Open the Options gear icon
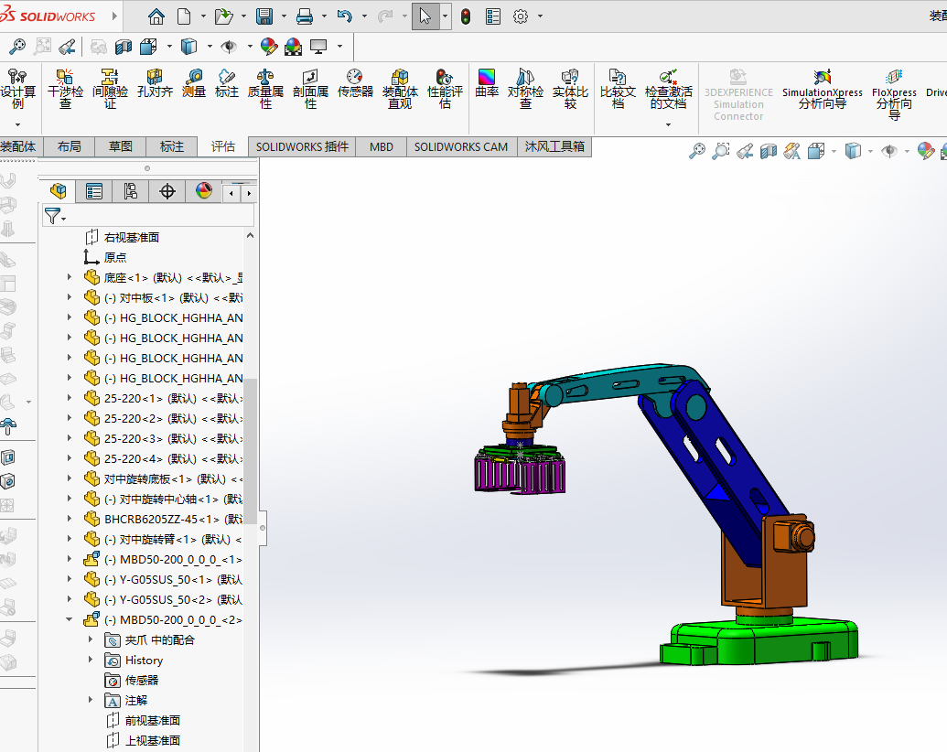The height and width of the screenshot is (752, 947). coord(521,16)
